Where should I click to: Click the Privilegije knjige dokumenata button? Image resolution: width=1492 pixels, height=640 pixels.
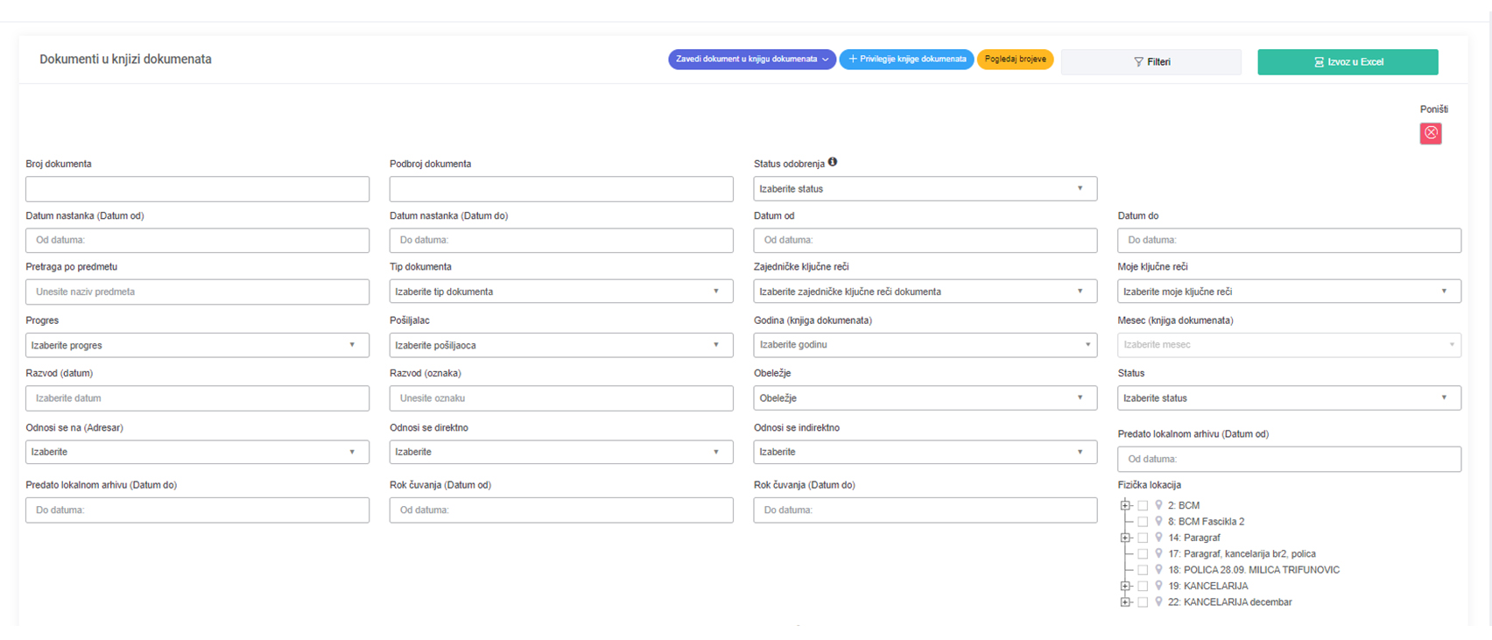click(906, 60)
